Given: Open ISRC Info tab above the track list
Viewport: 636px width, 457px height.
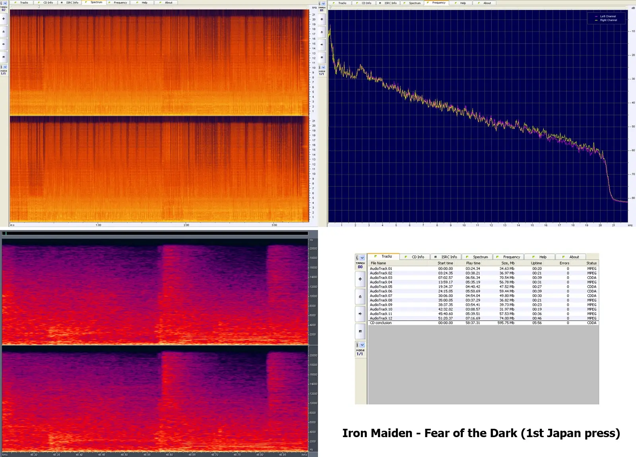Looking at the screenshot, I should (446, 257).
